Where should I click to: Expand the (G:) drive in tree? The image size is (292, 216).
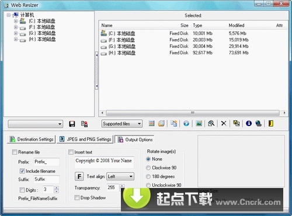tap(16, 33)
